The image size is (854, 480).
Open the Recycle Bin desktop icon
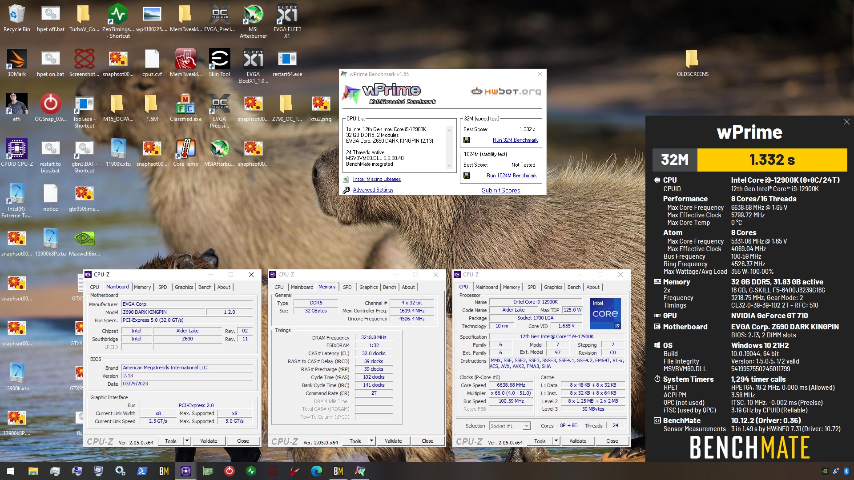pos(16,19)
